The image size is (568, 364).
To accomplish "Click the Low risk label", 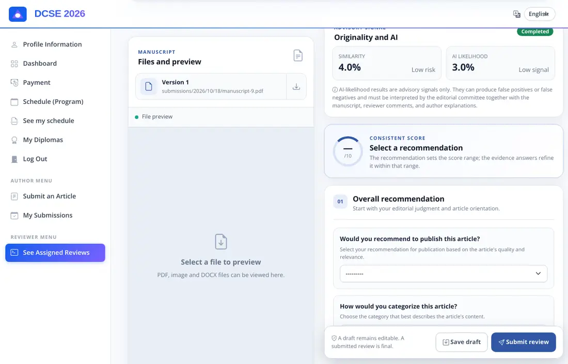I will 423,70.
